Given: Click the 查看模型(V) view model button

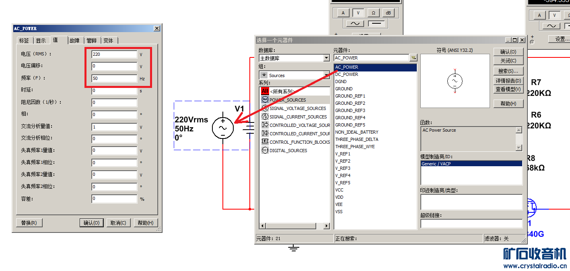Looking at the screenshot, I should pos(508,90).
